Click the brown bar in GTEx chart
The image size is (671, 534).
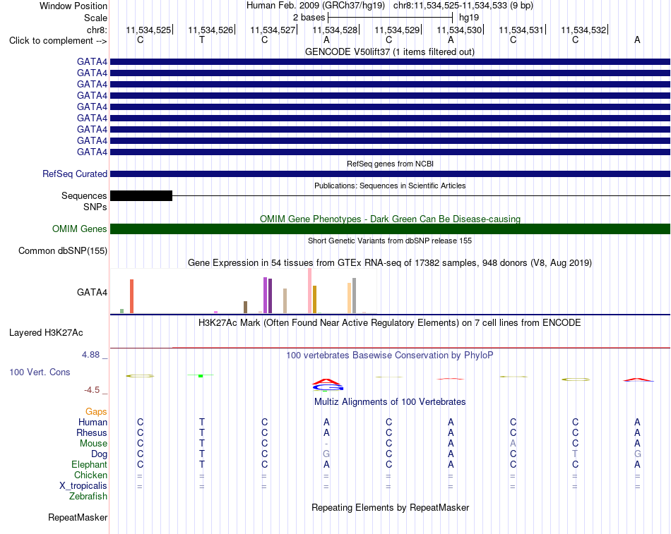click(x=246, y=308)
